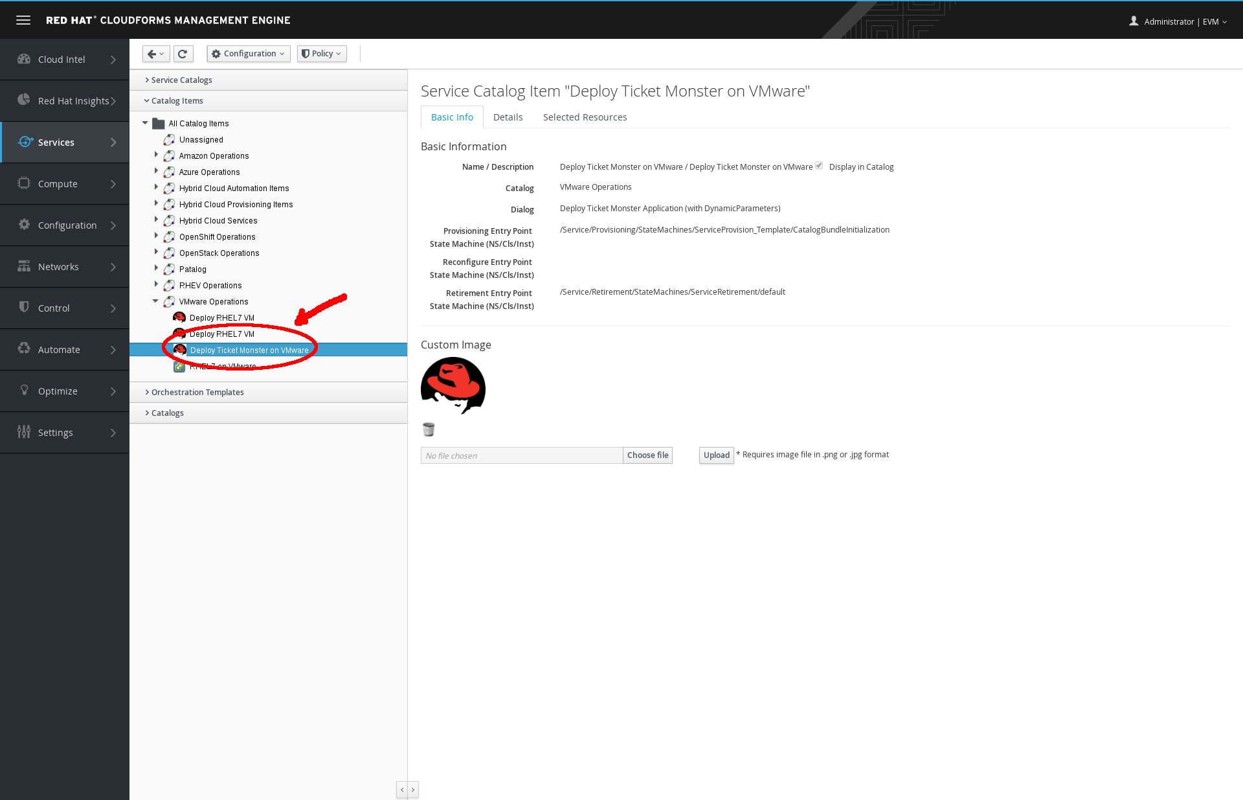This screenshot has width=1243, height=800.
Task: Open the Policy toolbar dropdown
Action: click(322, 54)
